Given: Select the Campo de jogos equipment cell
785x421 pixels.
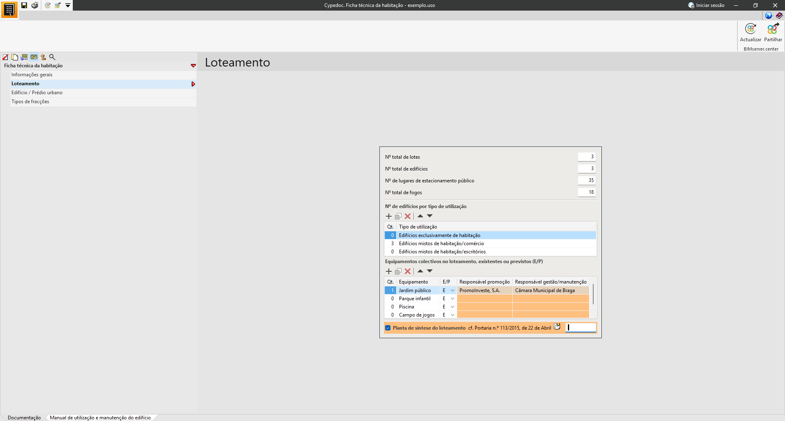Looking at the screenshot, I should click(x=418, y=315).
